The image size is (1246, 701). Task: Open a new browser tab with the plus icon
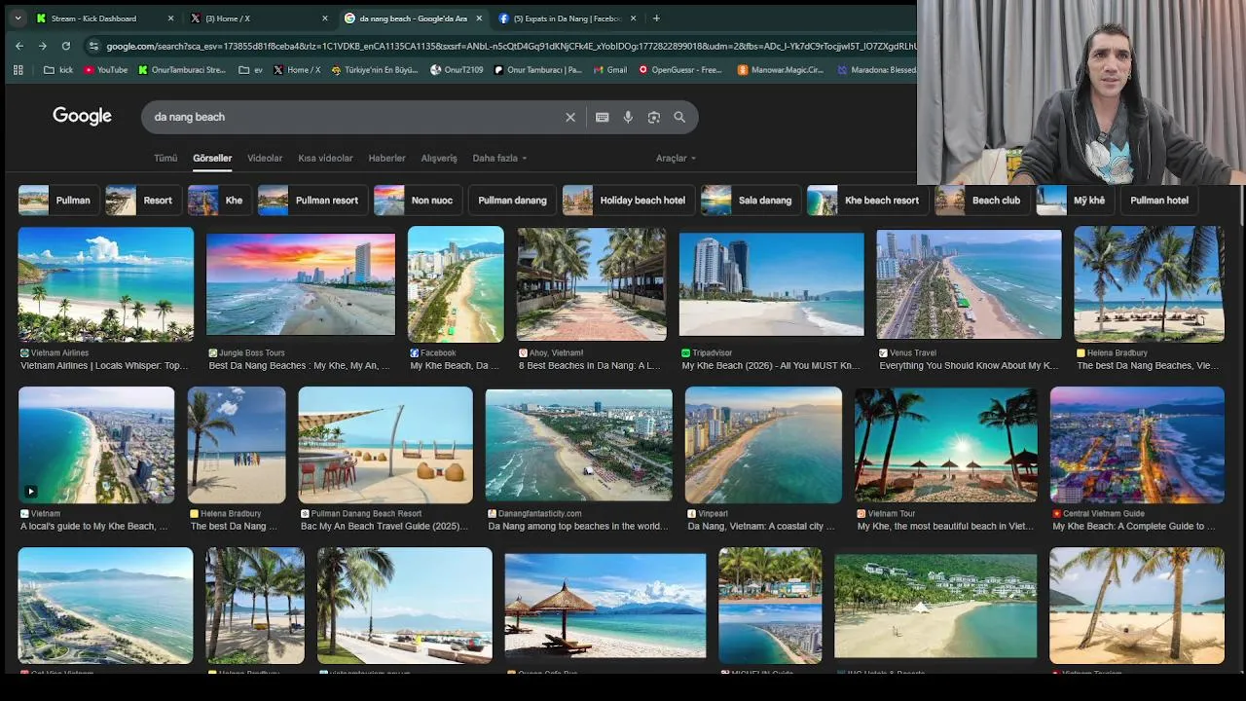(656, 18)
